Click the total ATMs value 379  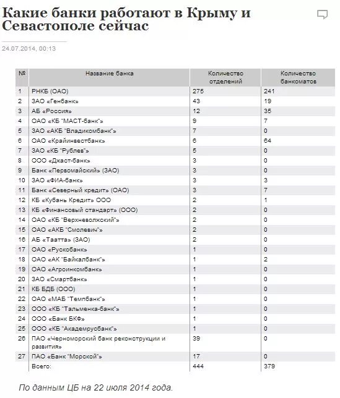[269, 366]
